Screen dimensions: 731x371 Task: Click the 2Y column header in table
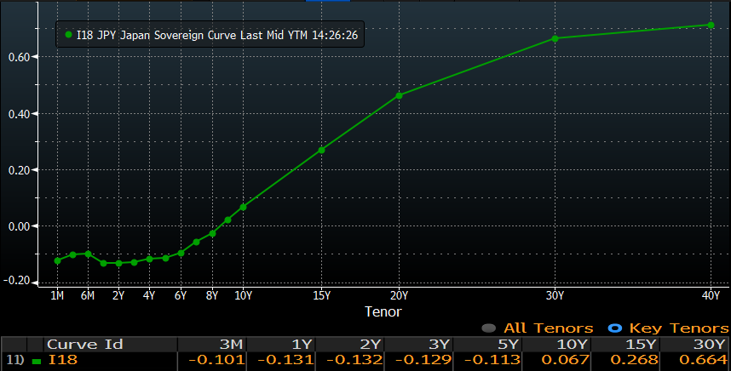[370, 345]
